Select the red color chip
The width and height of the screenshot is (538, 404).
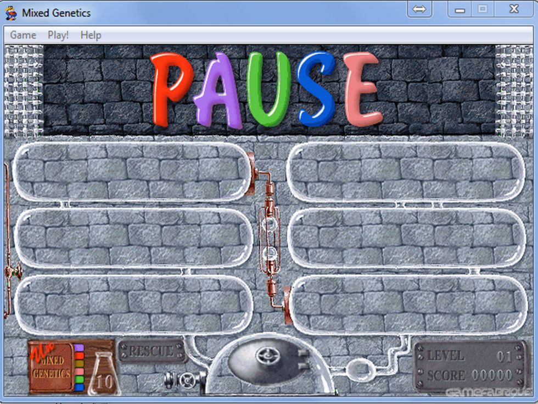[79, 356]
